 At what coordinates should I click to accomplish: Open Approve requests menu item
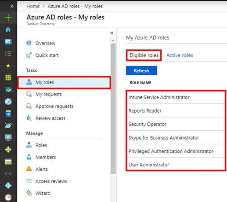[54, 107]
